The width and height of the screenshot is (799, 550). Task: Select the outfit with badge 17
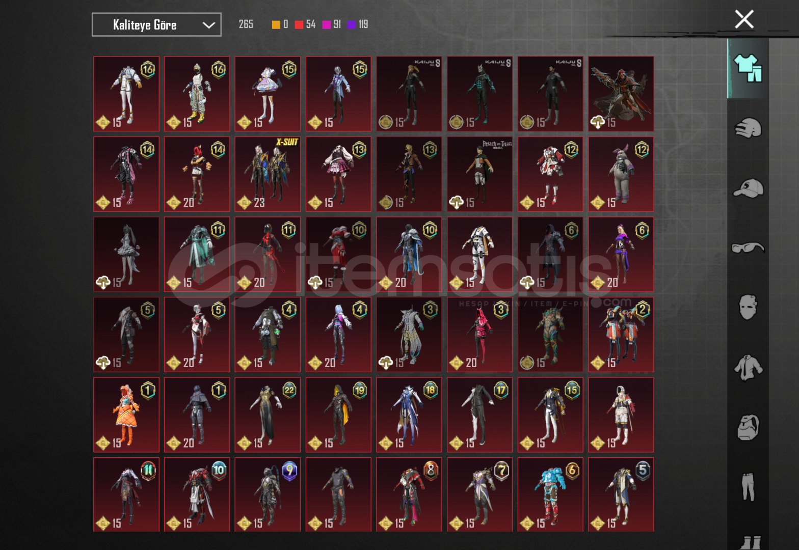click(480, 415)
